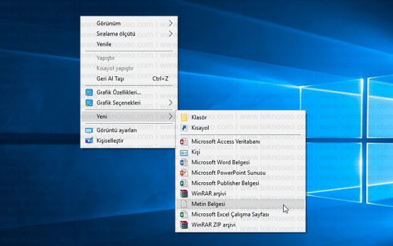Screen dimensions: 393x246
Task: Click the Kişiselleştir icon
Action: pos(89,141)
